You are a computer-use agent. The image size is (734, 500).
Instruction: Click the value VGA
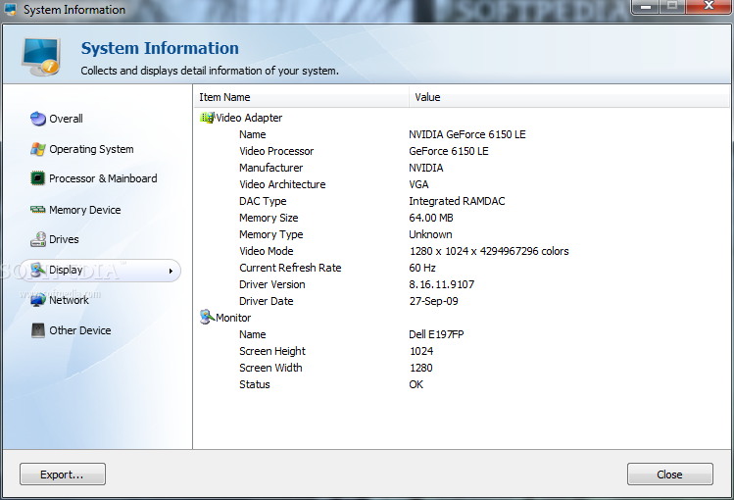click(418, 184)
